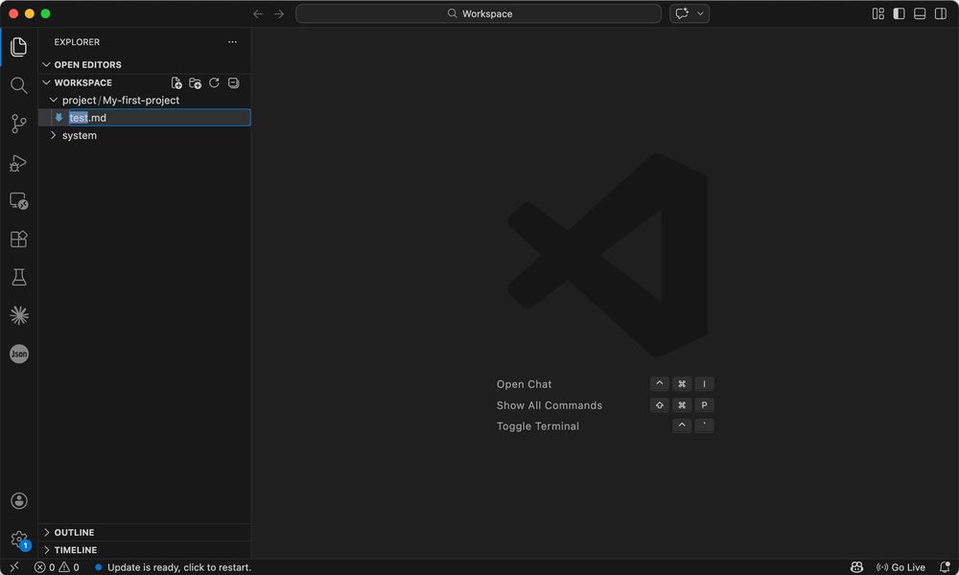Open the Testing flask view
This screenshot has width=959, height=575.
pos(18,277)
